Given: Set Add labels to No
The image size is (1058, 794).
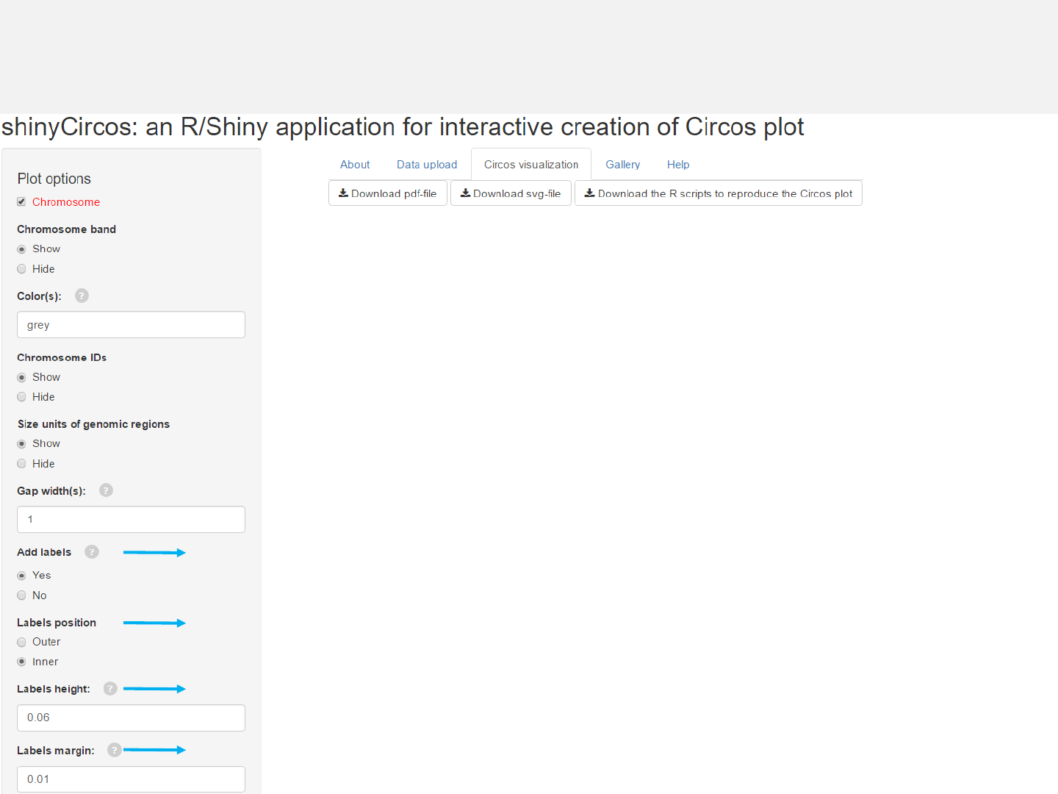Looking at the screenshot, I should [21, 595].
